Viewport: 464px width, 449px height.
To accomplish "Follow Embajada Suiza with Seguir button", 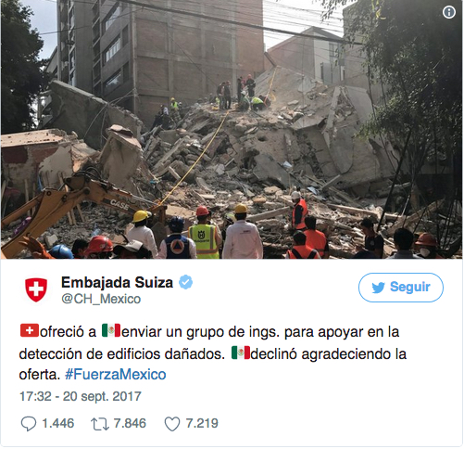I will (x=401, y=288).
